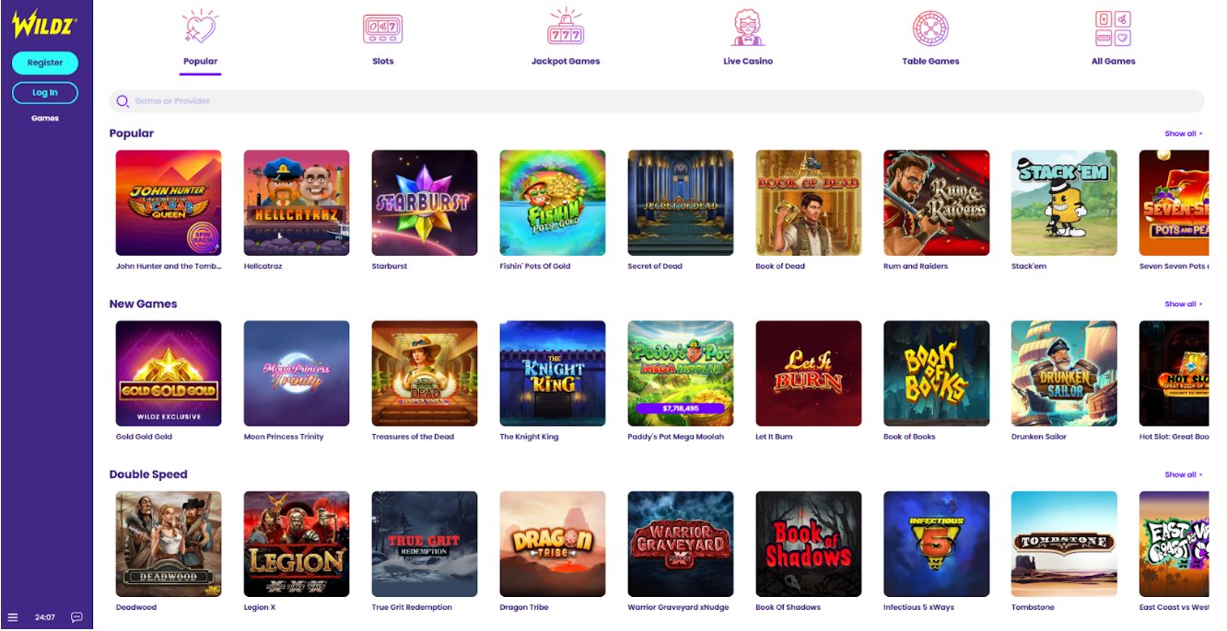Open the Live Casino dealer icon
The width and height of the screenshot is (1227, 631).
(x=748, y=29)
